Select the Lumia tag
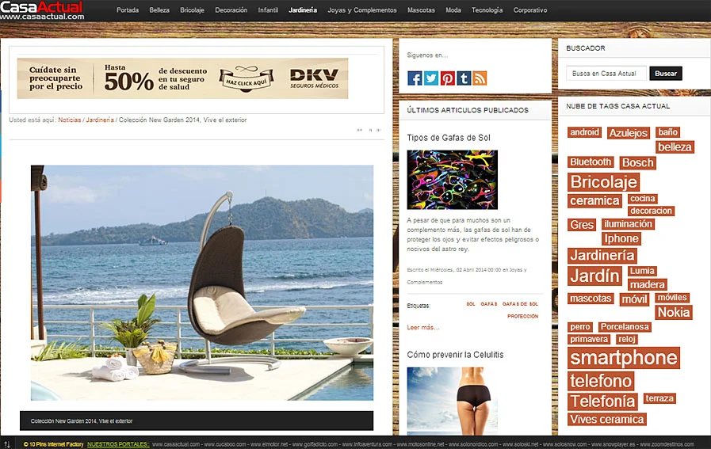711x449 pixels. pos(642,271)
